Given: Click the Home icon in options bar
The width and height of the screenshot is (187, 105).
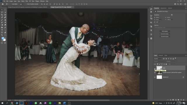Looking at the screenshot, I should point(3,4).
